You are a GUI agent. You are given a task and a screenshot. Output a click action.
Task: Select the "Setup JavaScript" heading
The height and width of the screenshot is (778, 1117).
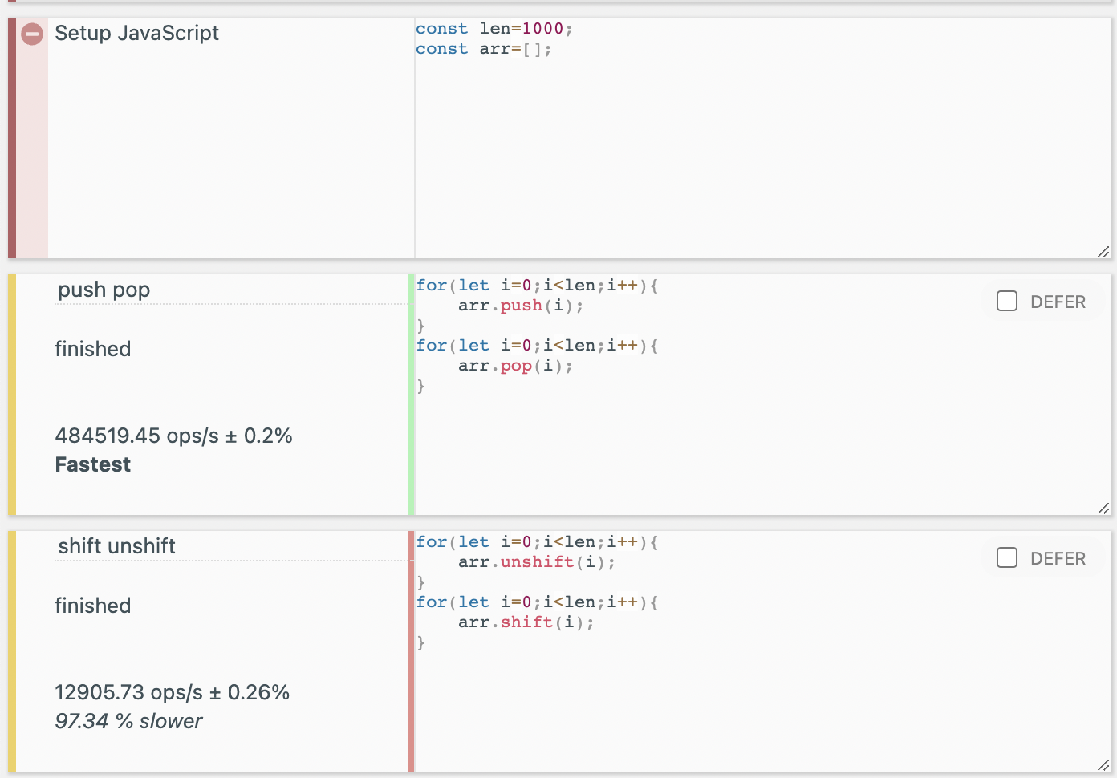(136, 34)
